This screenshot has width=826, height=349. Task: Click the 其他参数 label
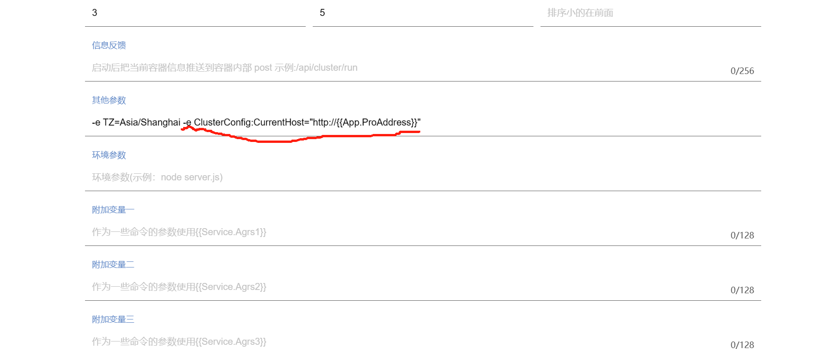click(109, 100)
